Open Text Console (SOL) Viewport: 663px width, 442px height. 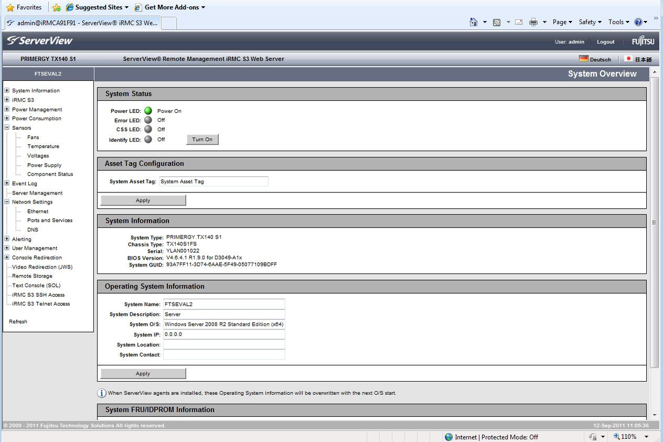point(36,285)
